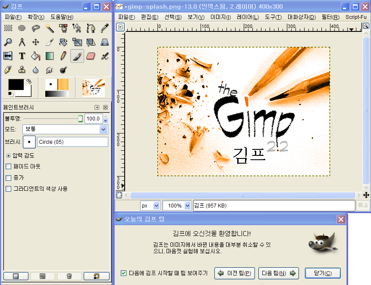
Task: Click the Circle (05) brush preview button
Action: (x=29, y=142)
